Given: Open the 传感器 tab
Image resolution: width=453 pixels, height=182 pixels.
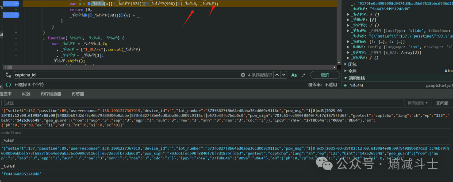Looking at the screenshot, I should 78,94.
